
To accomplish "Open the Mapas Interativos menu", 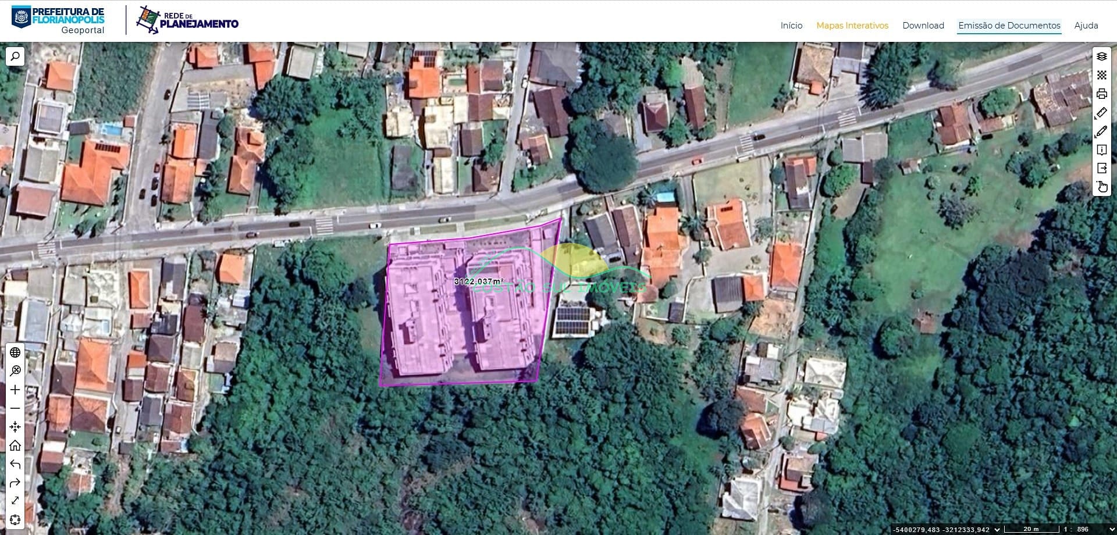I will (852, 26).
